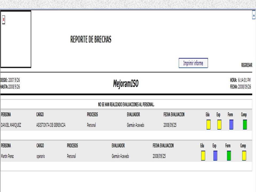Viewport: 256px width, 192px height.
Task: Click Personal process in Martin Perez row
Action: 71,156
